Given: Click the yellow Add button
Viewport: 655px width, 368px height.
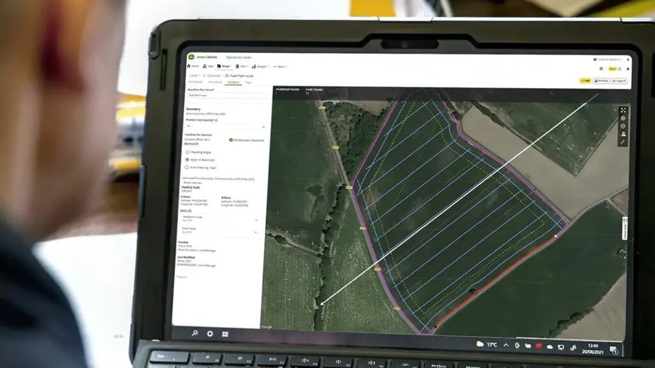Looking at the screenshot, I should [585, 80].
